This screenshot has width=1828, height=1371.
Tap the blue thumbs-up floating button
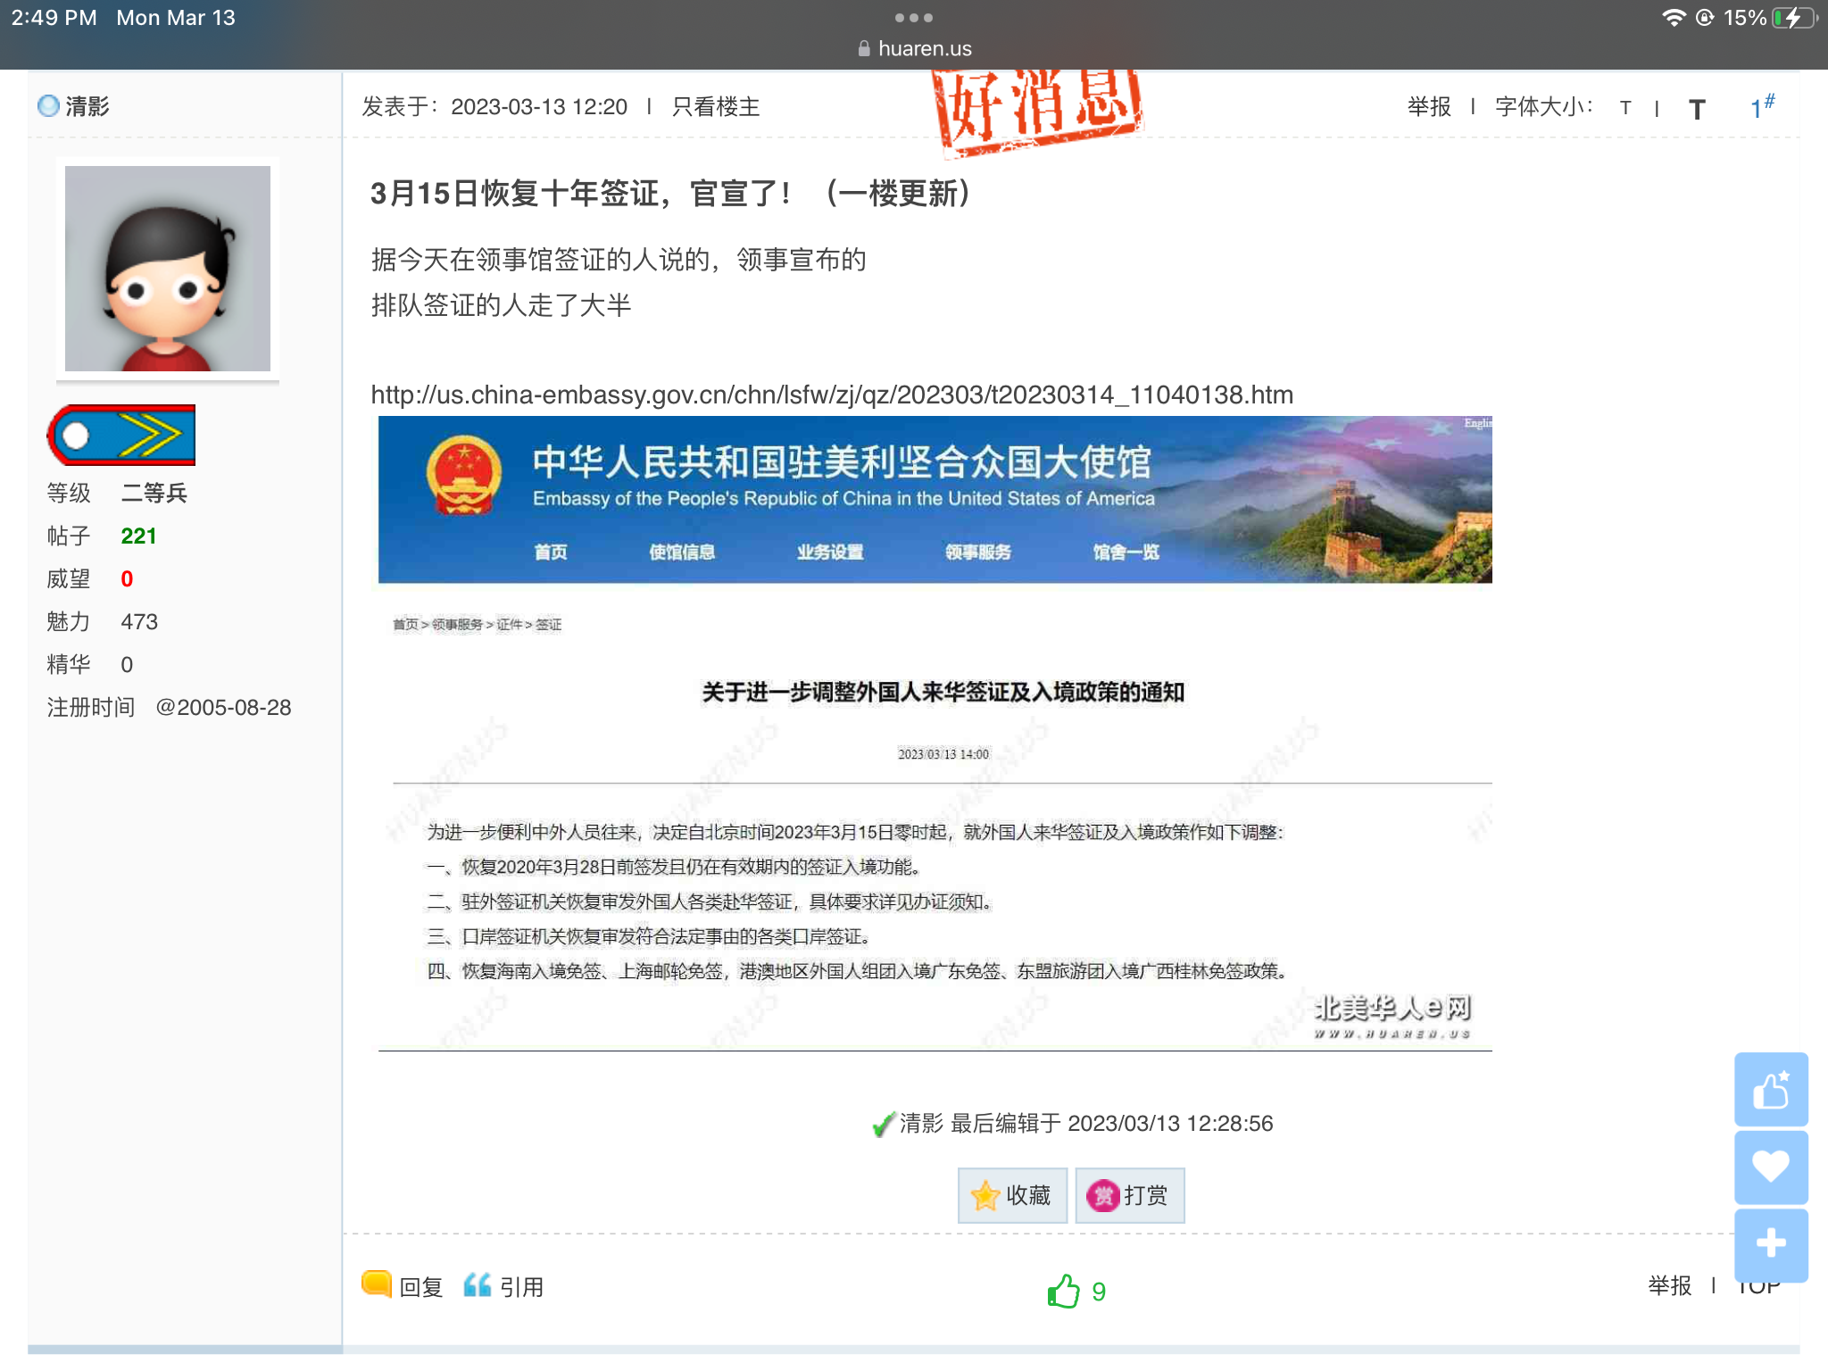click(x=1771, y=1089)
